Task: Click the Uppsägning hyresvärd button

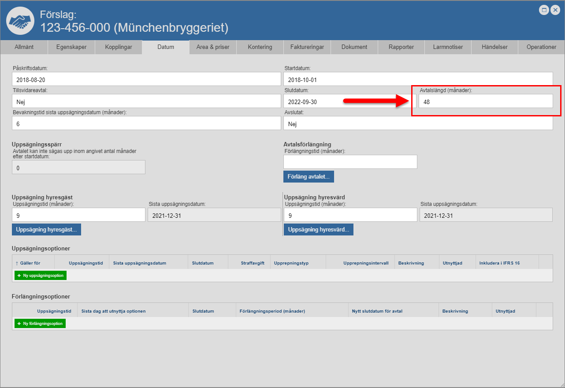Action: 318,230
